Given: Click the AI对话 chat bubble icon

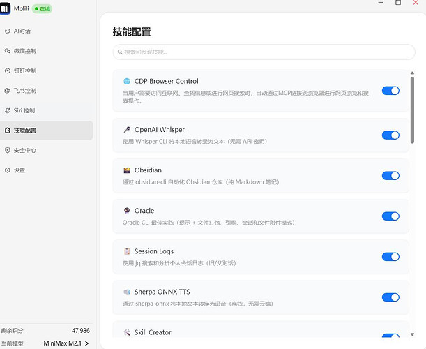Looking at the screenshot, I should (x=8, y=31).
